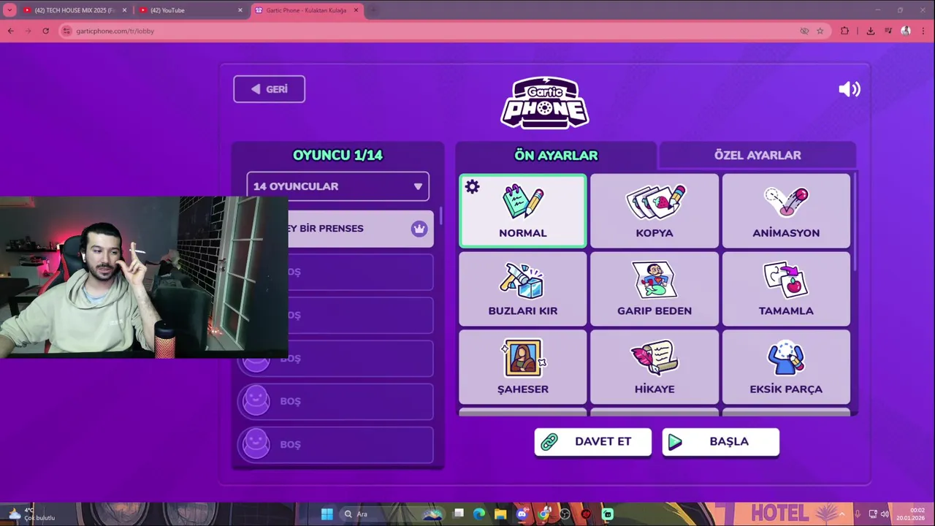The image size is (935, 526).
Task: Open Microsoft Edge from the taskbar
Action: (x=479, y=514)
